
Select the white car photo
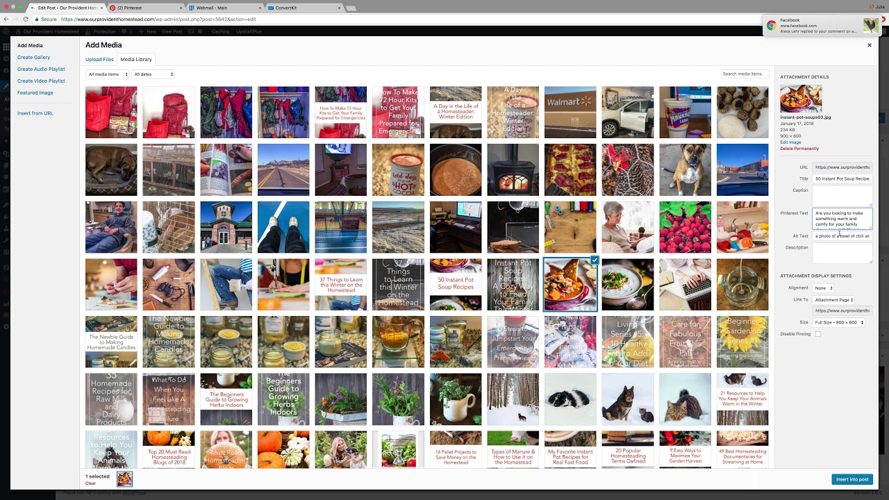click(628, 112)
